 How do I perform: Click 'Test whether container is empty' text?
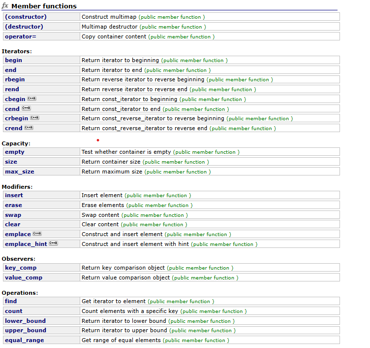click(x=126, y=152)
